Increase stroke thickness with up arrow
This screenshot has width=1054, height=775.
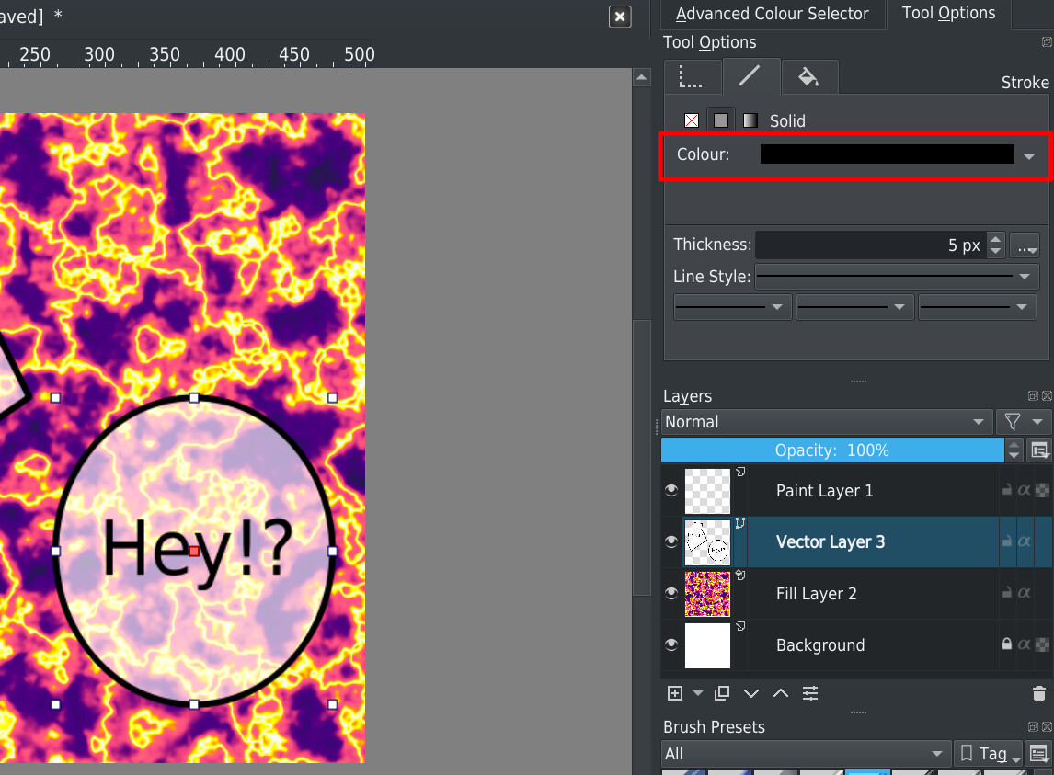point(996,239)
